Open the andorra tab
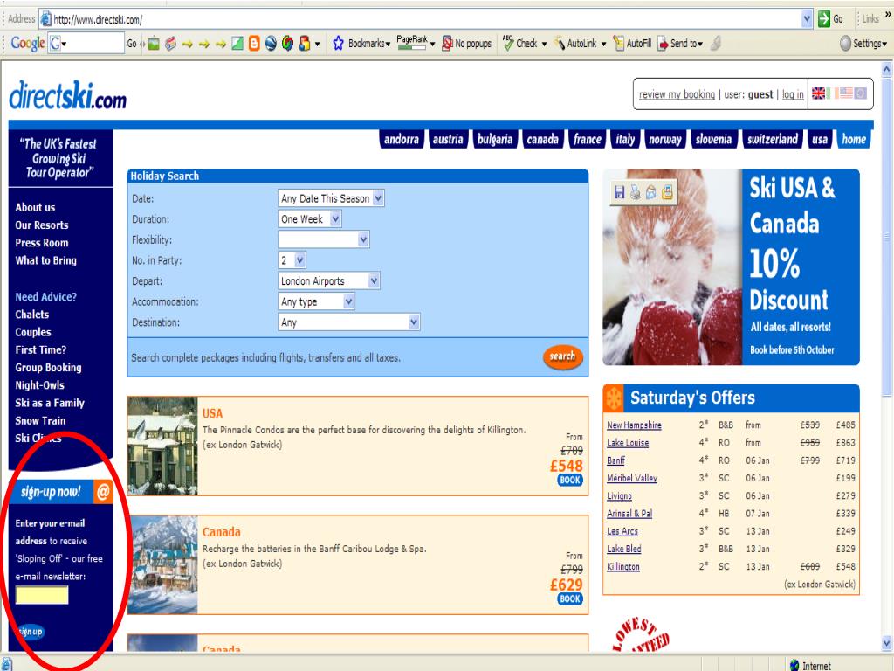 pyautogui.click(x=402, y=139)
